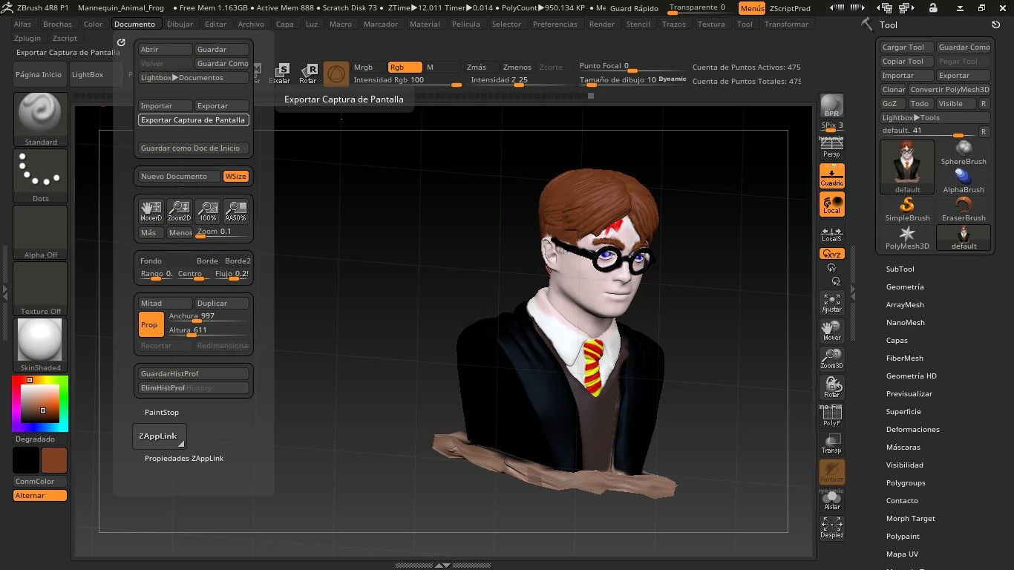Expand the ArrayMesh section
This screenshot has height=570, width=1014.
point(905,305)
